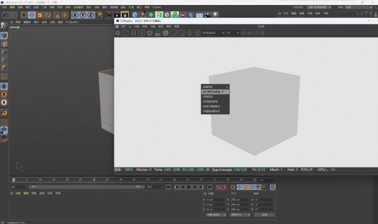Toggle Octane camera lock resolution padlock
378x224 pixels.
coord(157,33)
